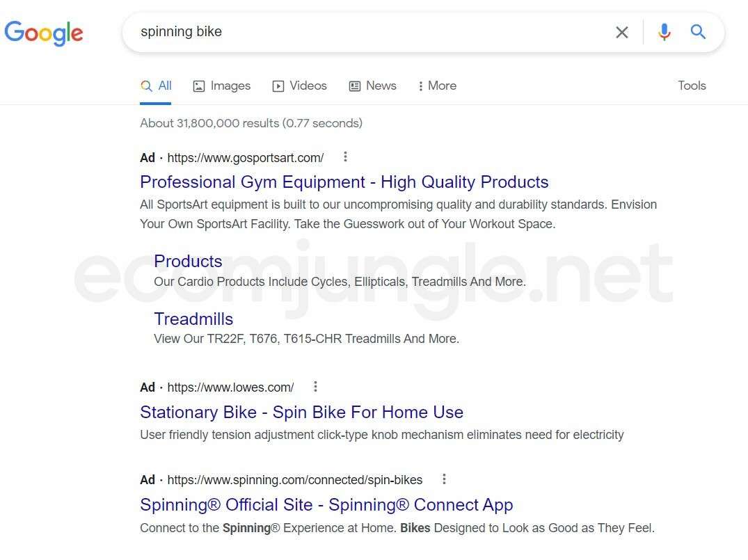Open the Tools filter options
748x560 pixels.
(x=692, y=86)
